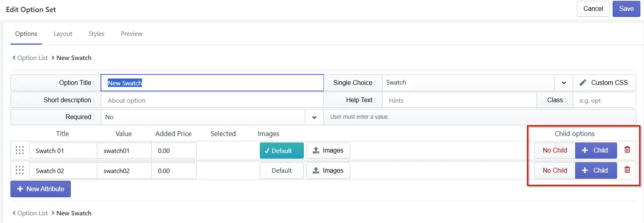Click the Child options column header
Screen dimensions: 644x223
[x=574, y=134]
